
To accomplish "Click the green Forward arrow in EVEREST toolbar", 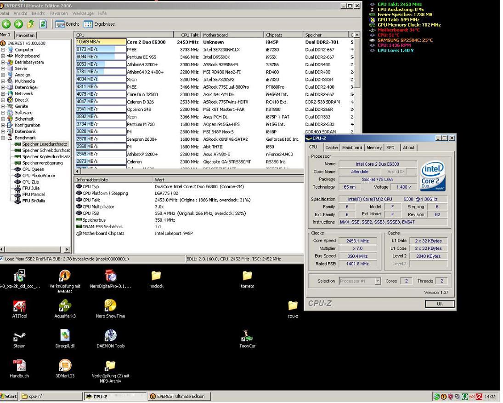I will [x=18, y=24].
